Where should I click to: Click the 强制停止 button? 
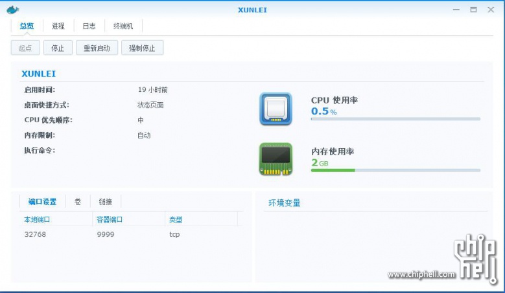(143, 48)
